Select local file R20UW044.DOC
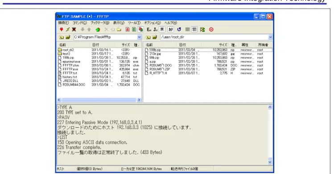Viewport: 334px width, 174px height. (x=74, y=85)
